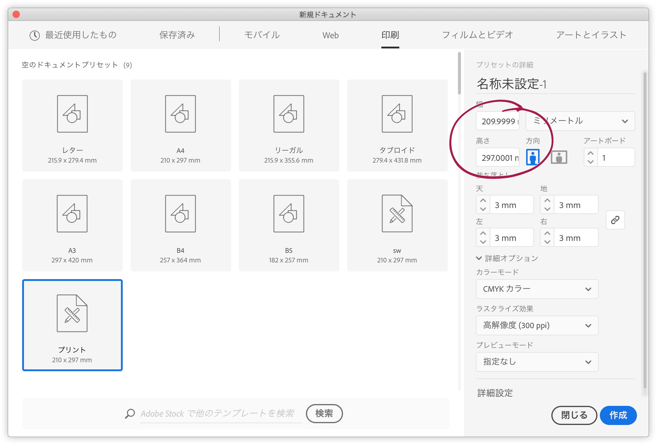Select the レター preset thumbnail
The width and height of the screenshot is (657, 445).
click(72, 125)
